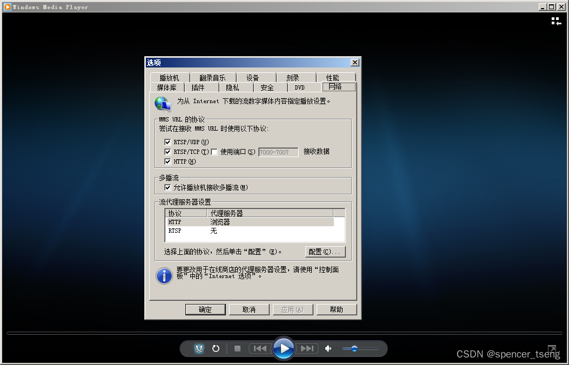This screenshot has height=365, width=569.
Task: Select the 隐私 tab
Action: 232,86
